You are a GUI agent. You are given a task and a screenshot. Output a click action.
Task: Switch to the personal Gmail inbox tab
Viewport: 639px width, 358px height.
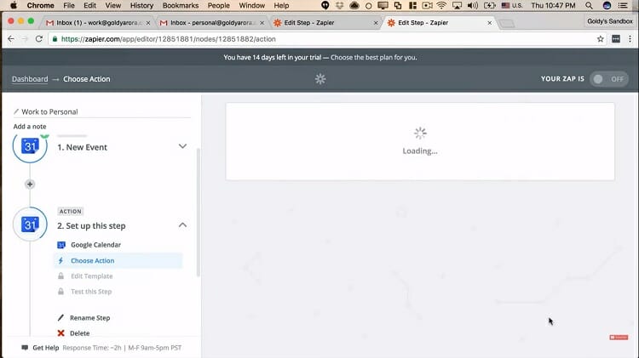211,23
